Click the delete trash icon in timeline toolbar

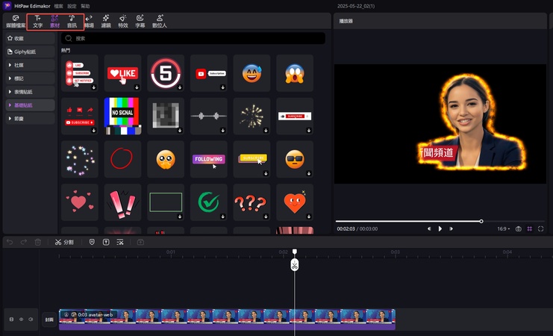(x=38, y=242)
